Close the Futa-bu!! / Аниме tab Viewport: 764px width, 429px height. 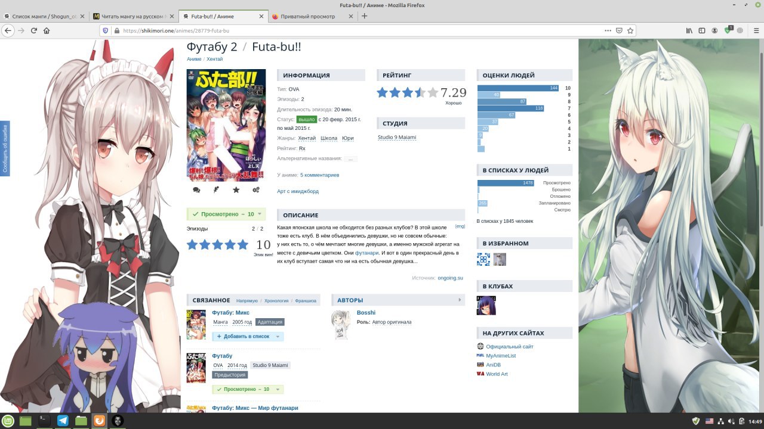click(261, 16)
